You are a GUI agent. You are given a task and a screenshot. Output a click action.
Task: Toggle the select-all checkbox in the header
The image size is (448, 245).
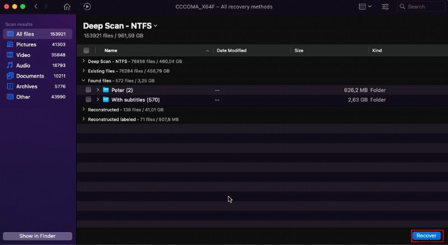point(86,50)
